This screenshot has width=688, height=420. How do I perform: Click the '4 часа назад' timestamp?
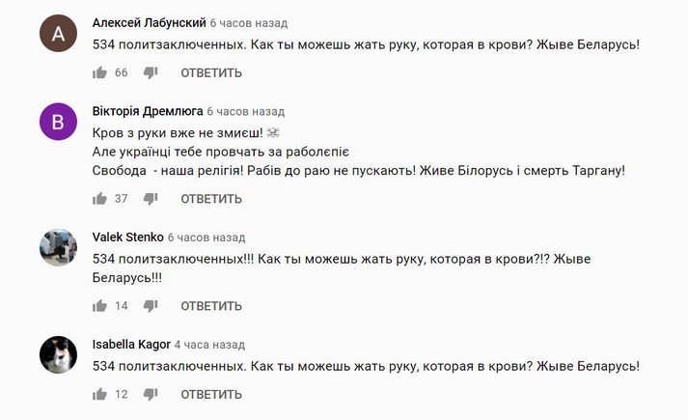pyautogui.click(x=210, y=345)
